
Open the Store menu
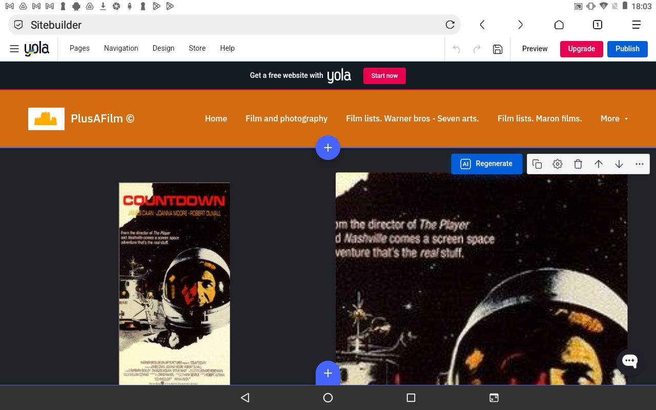coord(197,48)
